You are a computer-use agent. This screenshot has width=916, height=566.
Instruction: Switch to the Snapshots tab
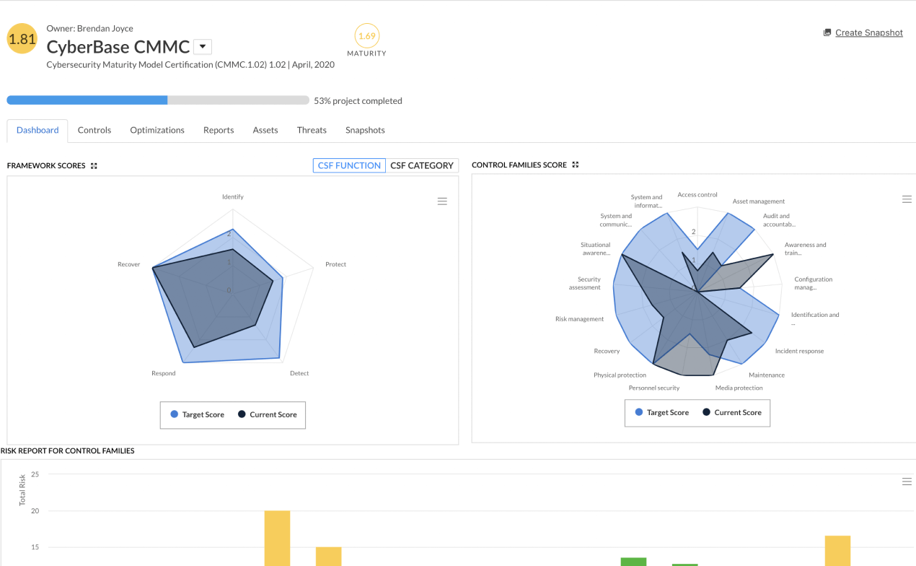coord(365,130)
